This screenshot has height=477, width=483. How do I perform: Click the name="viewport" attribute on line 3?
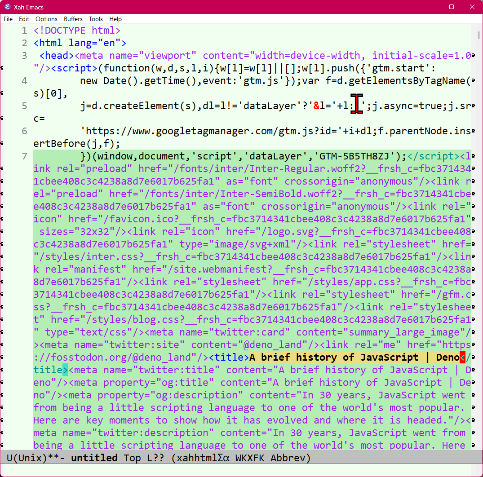tap(153, 56)
